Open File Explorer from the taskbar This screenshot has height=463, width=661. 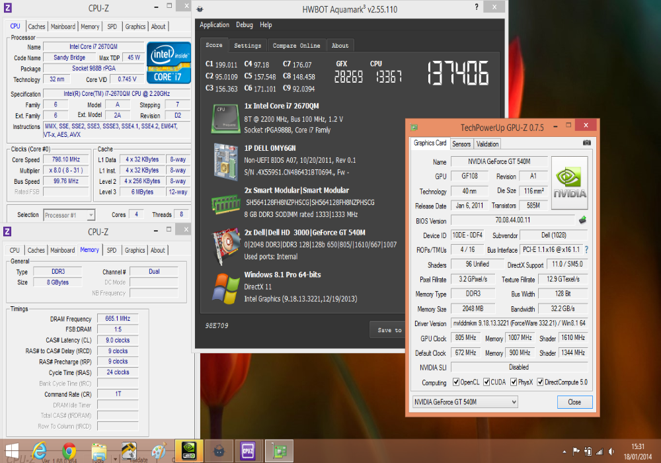coord(99,451)
